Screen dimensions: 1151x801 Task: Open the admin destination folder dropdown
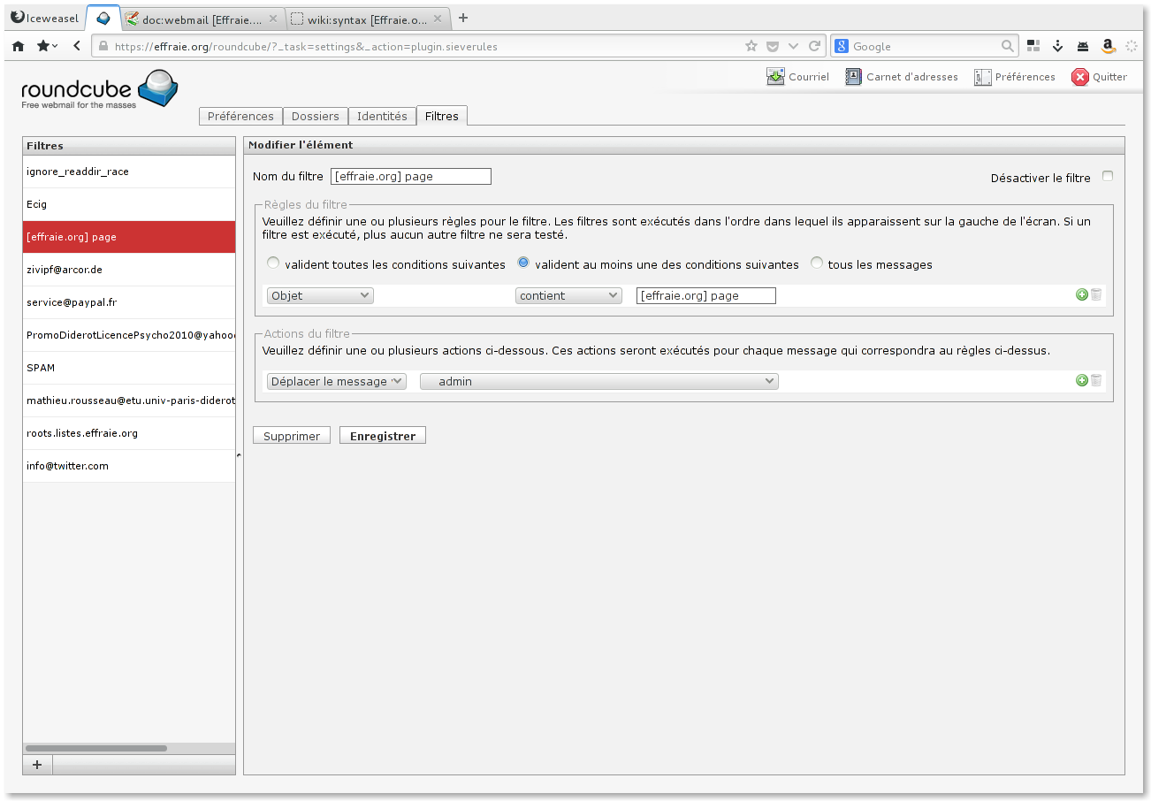click(x=598, y=382)
